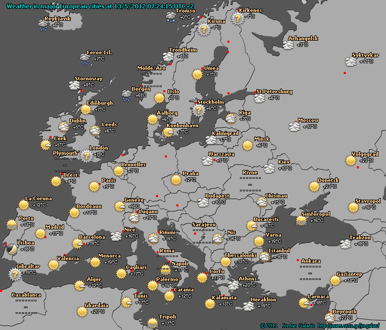Click the cloud icon at Athens
The image size is (386, 330).
click(233, 285)
